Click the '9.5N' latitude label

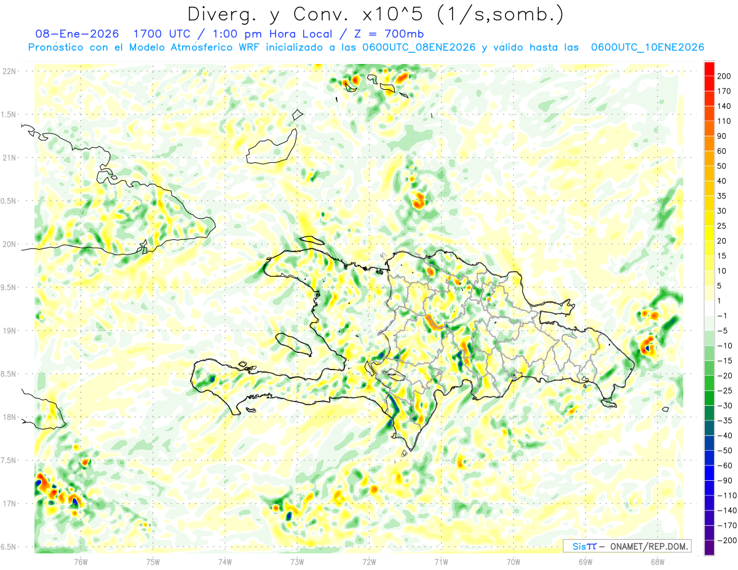[x=9, y=288]
